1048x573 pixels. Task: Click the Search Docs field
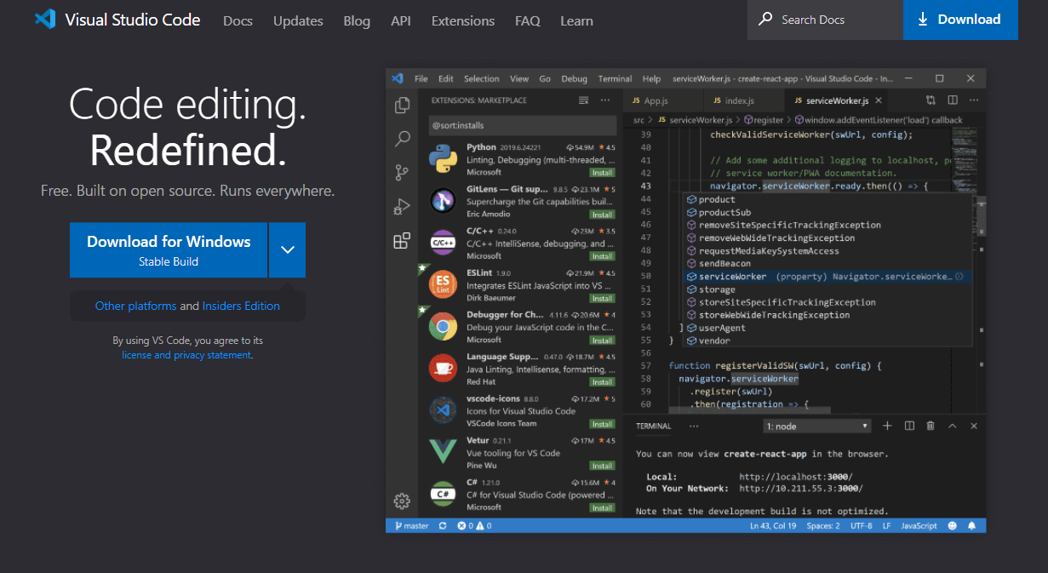825,20
